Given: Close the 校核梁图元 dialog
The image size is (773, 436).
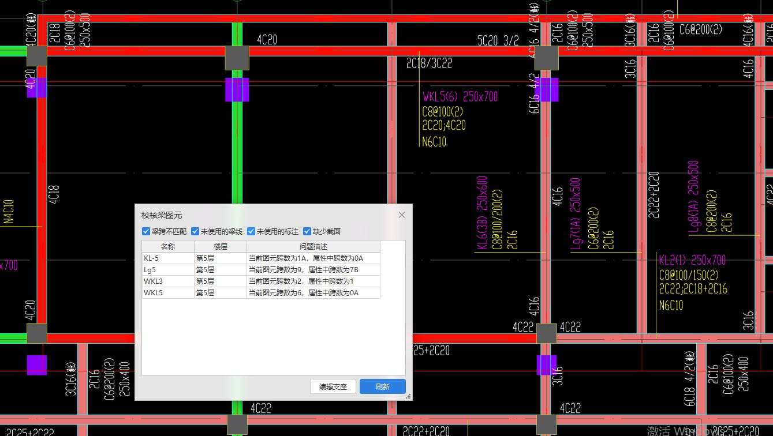Looking at the screenshot, I should click(x=402, y=215).
